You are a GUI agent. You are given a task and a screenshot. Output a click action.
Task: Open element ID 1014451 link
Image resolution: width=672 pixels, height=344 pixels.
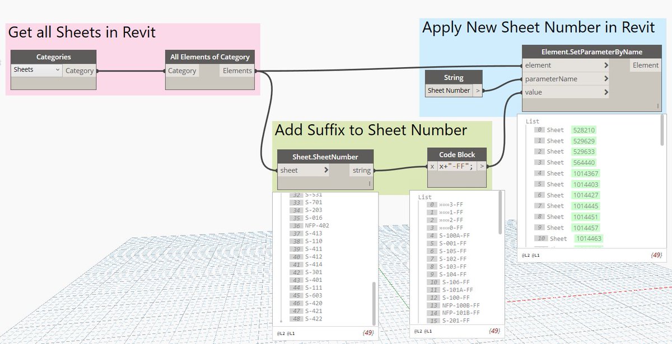585,217
